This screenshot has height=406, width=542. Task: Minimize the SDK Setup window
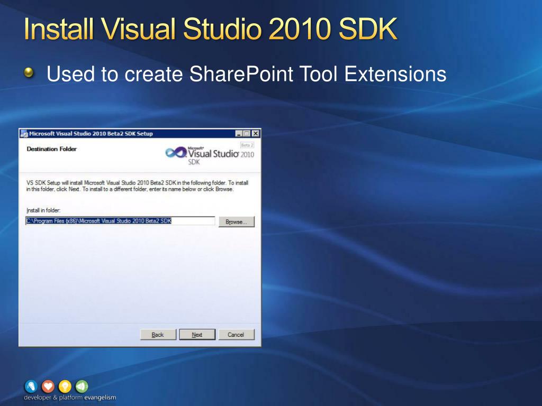pos(239,134)
